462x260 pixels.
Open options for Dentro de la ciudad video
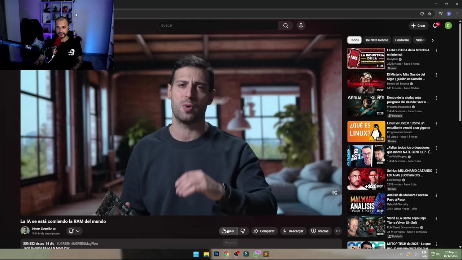(436, 98)
